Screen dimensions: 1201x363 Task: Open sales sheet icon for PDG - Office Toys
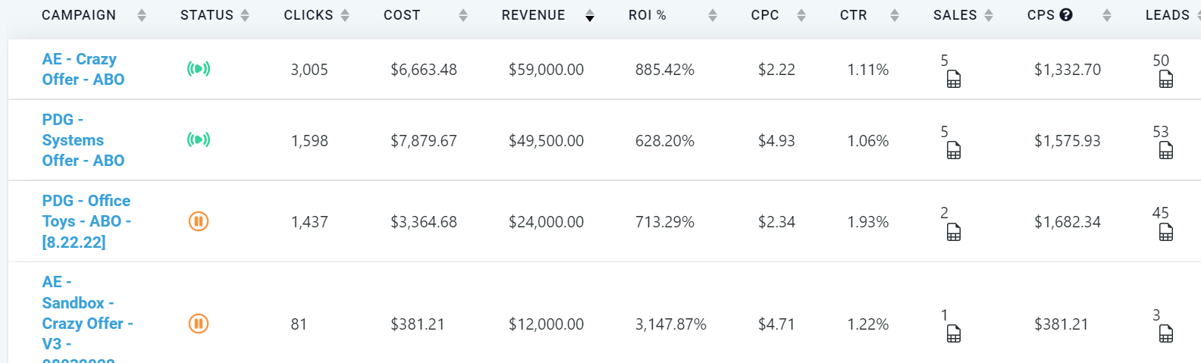point(954,233)
